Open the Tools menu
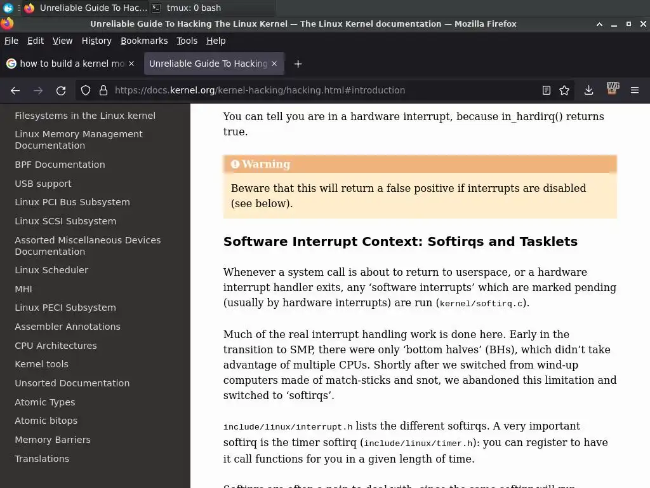 [187, 41]
